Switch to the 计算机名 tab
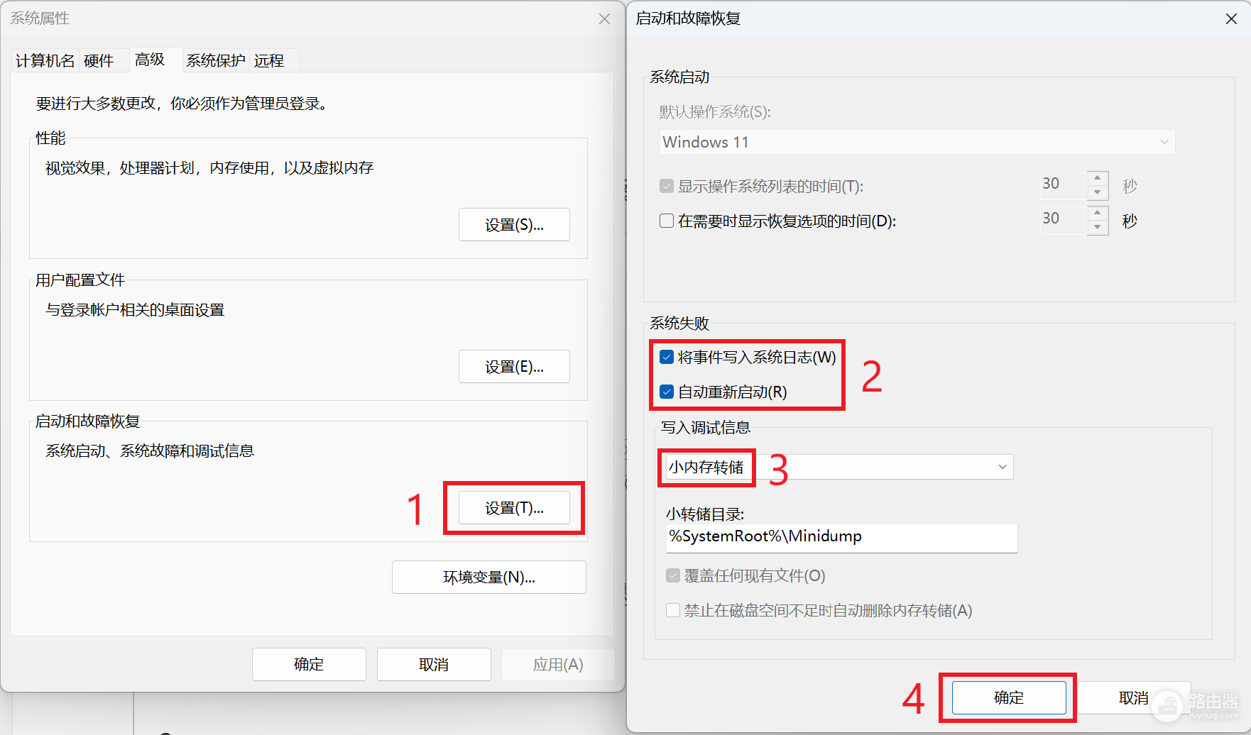 45,61
